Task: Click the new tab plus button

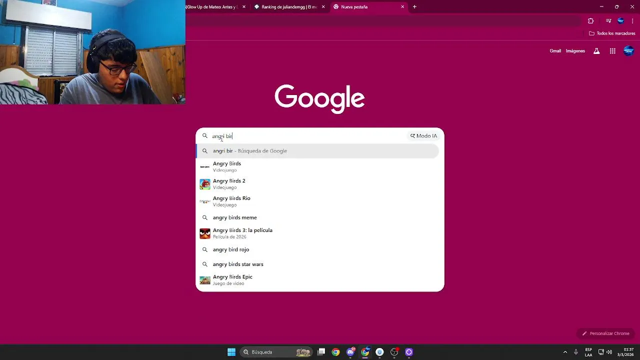Action: coord(414,7)
